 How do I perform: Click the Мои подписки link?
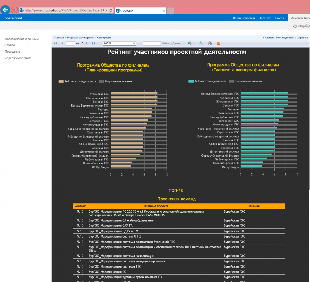coord(285,37)
